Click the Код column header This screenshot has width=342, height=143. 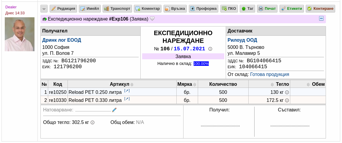pyautogui.click(x=58, y=84)
